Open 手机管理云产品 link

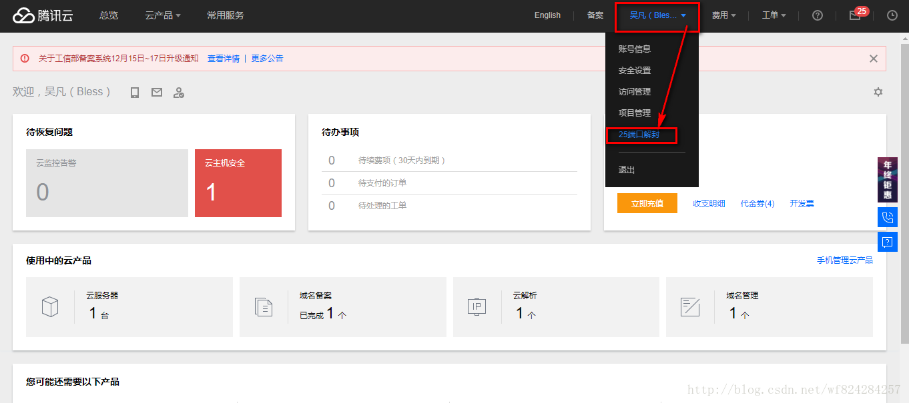(845, 260)
